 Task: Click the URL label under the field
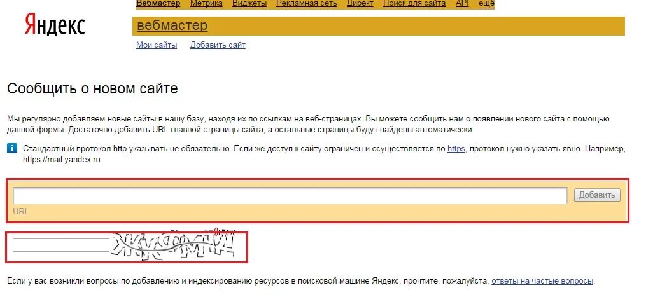click(21, 212)
